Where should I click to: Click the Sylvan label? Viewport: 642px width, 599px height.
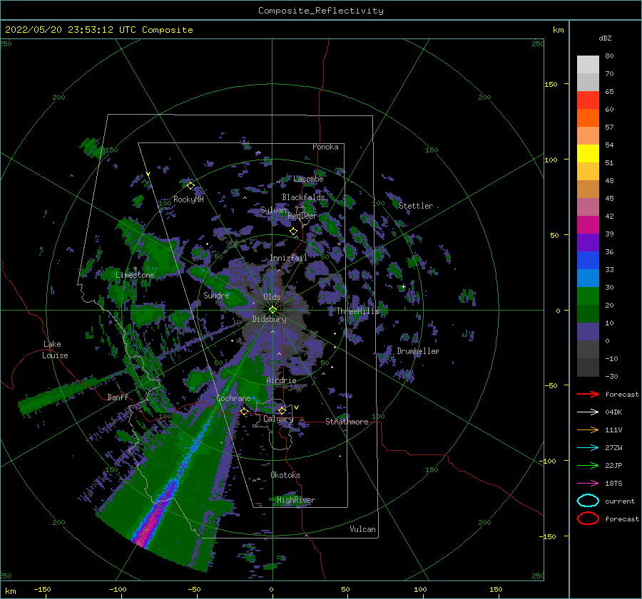point(273,210)
